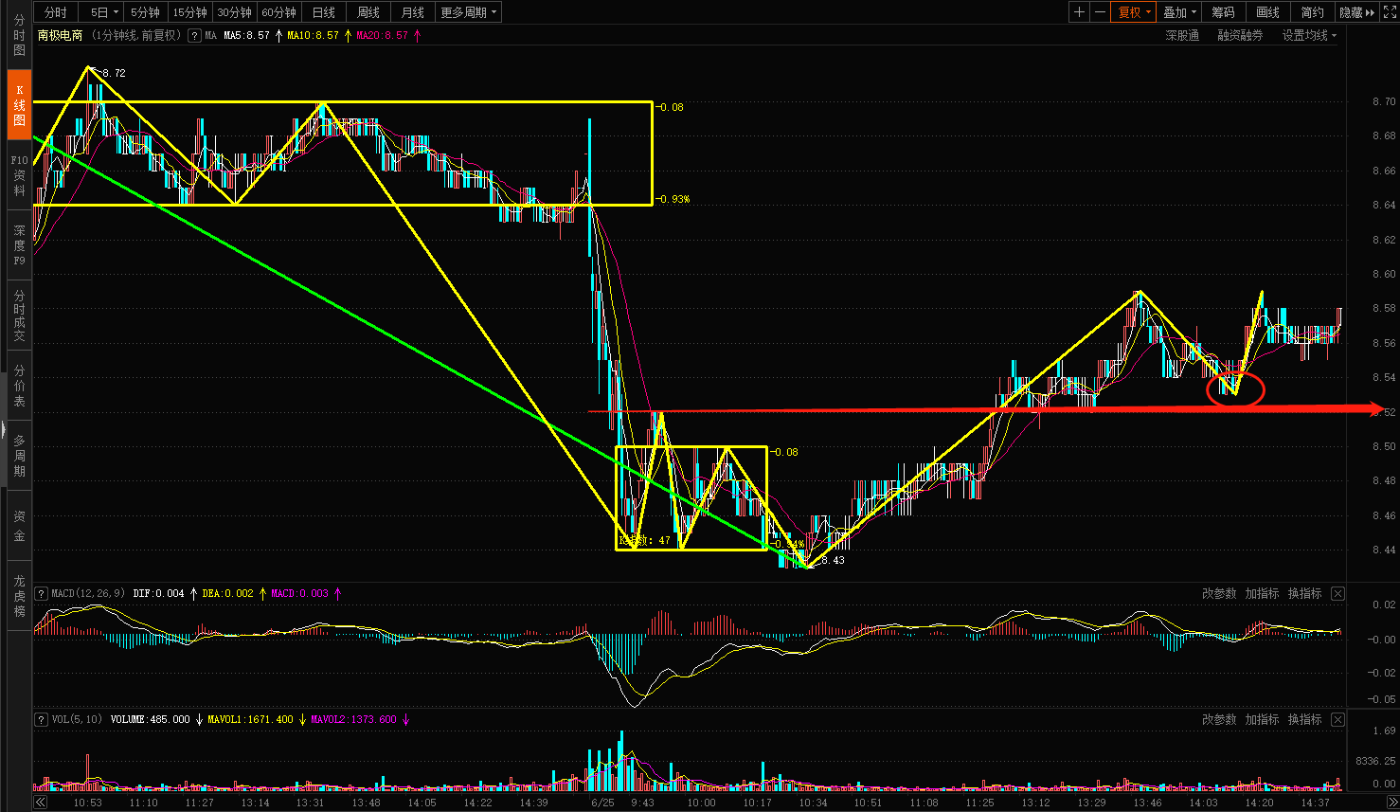Click the DEA:0.002 value

coord(227,593)
